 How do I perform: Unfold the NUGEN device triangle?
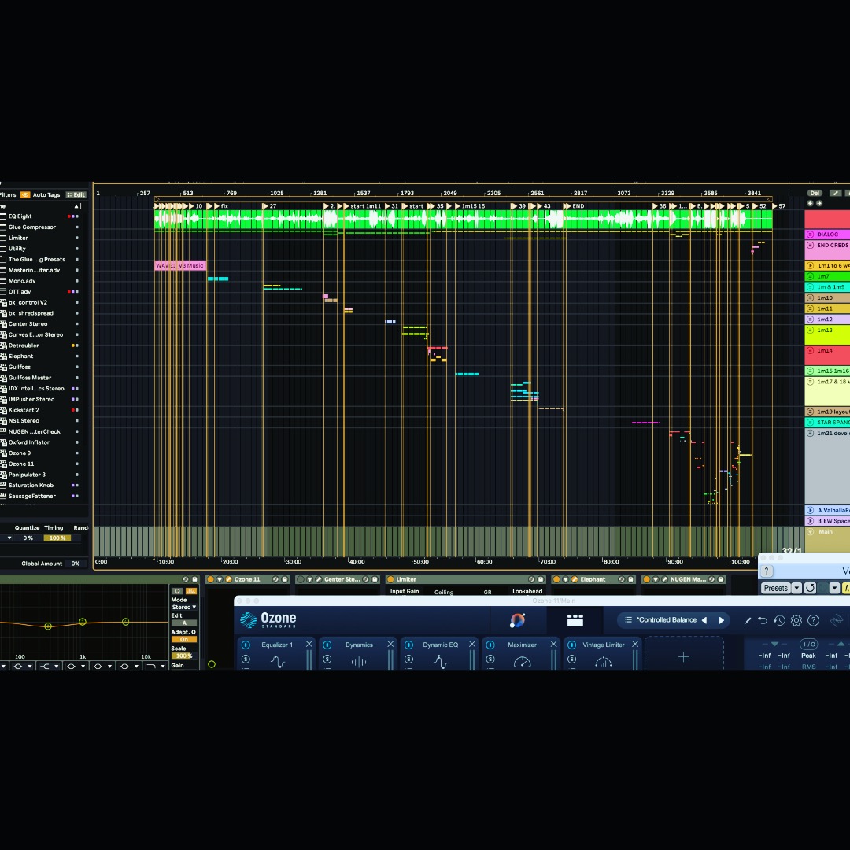(656, 579)
